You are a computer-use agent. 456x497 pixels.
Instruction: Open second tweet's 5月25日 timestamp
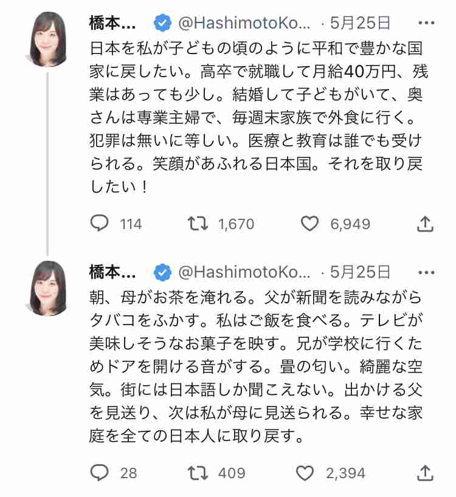tap(361, 272)
